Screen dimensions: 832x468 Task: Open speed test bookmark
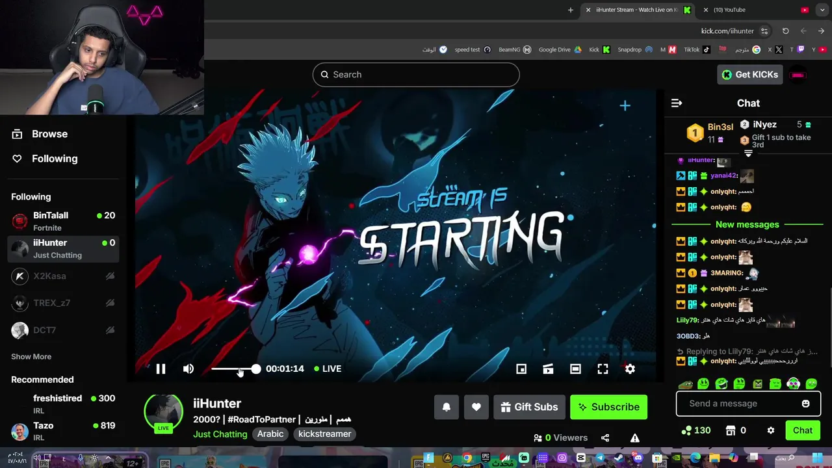pos(473,49)
